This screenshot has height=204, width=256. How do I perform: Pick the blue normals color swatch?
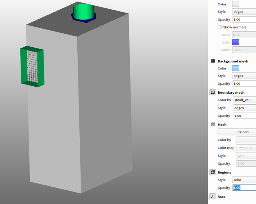pyautogui.click(x=235, y=42)
